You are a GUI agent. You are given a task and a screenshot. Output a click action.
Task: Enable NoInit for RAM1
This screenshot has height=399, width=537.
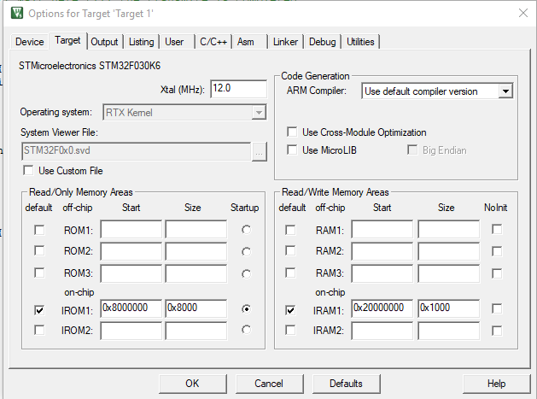point(497,229)
